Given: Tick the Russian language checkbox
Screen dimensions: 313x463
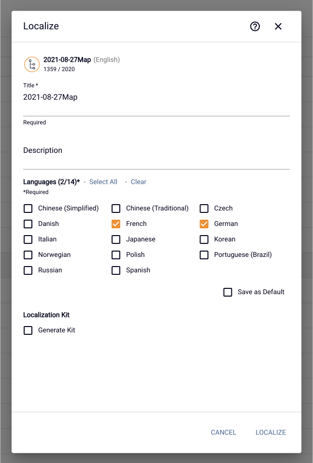Looking at the screenshot, I should coord(28,270).
